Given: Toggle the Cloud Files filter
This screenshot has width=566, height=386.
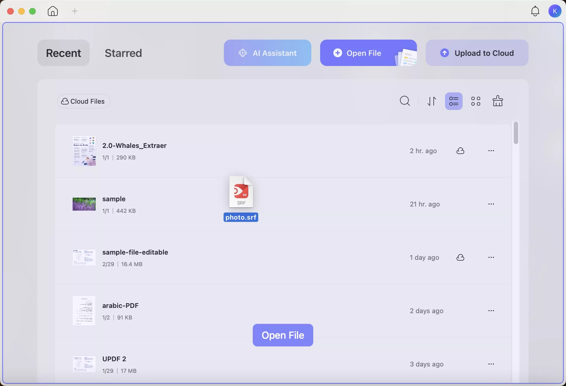Looking at the screenshot, I should pos(84,101).
